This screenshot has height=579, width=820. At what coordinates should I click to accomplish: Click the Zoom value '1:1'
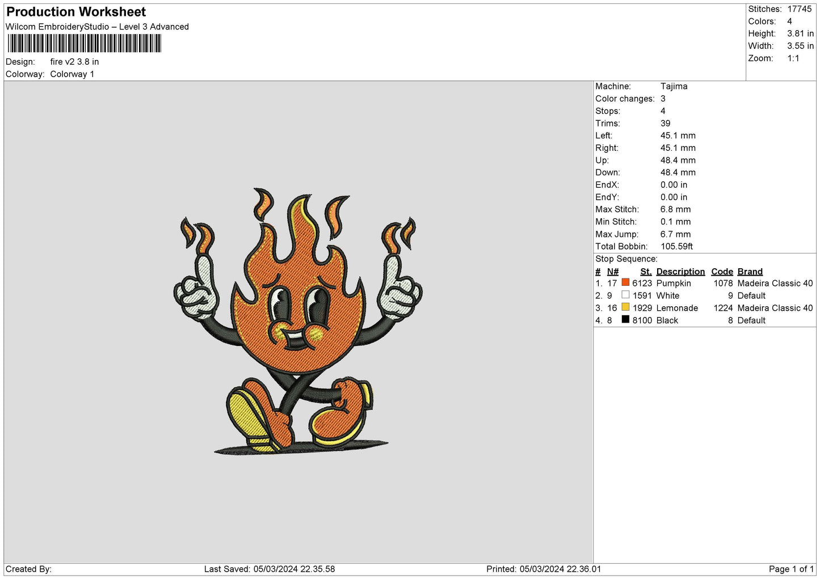[793, 58]
